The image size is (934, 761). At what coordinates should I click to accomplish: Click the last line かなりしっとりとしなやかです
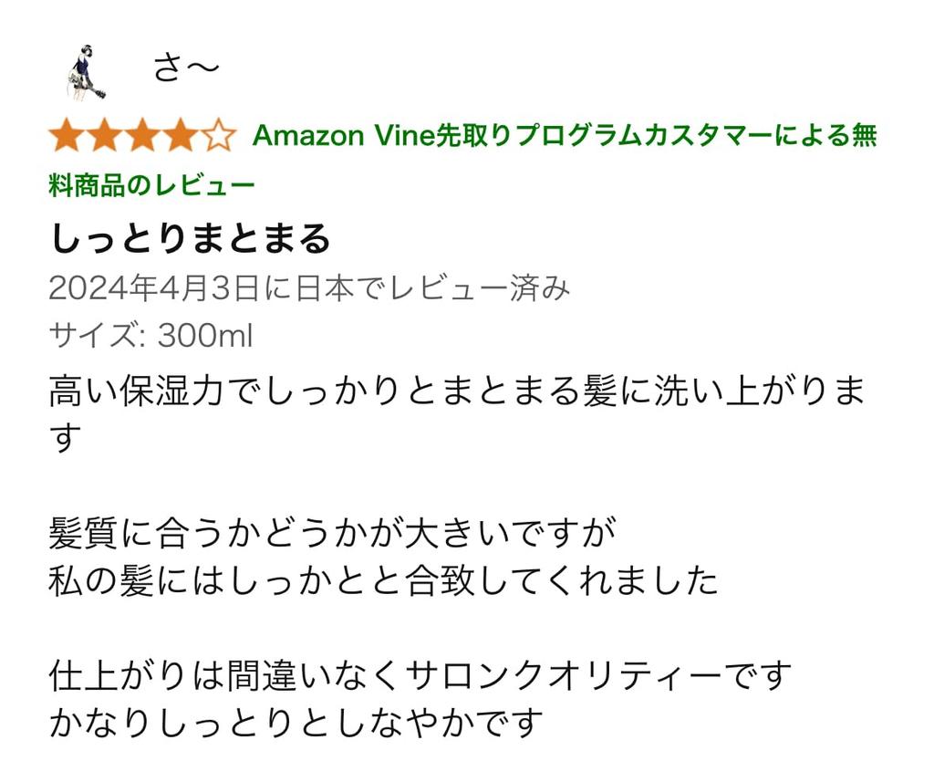click(x=296, y=724)
